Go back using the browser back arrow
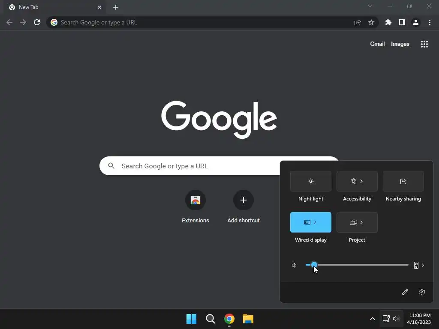The height and width of the screenshot is (329, 439). coord(9,22)
